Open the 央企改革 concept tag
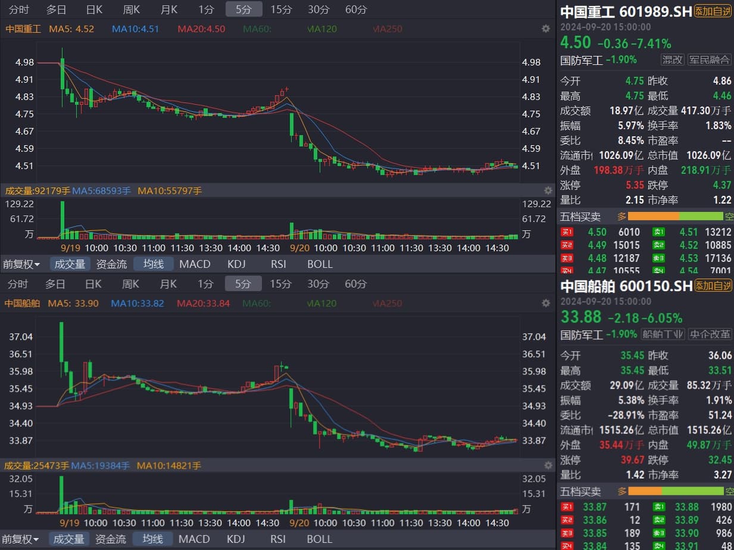The image size is (734, 550). click(710, 334)
